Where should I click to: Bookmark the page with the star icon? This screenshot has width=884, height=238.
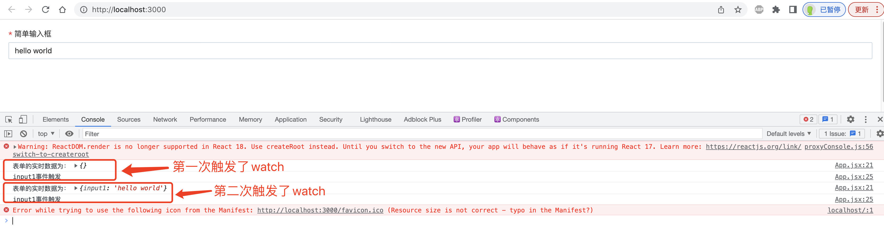tap(737, 9)
